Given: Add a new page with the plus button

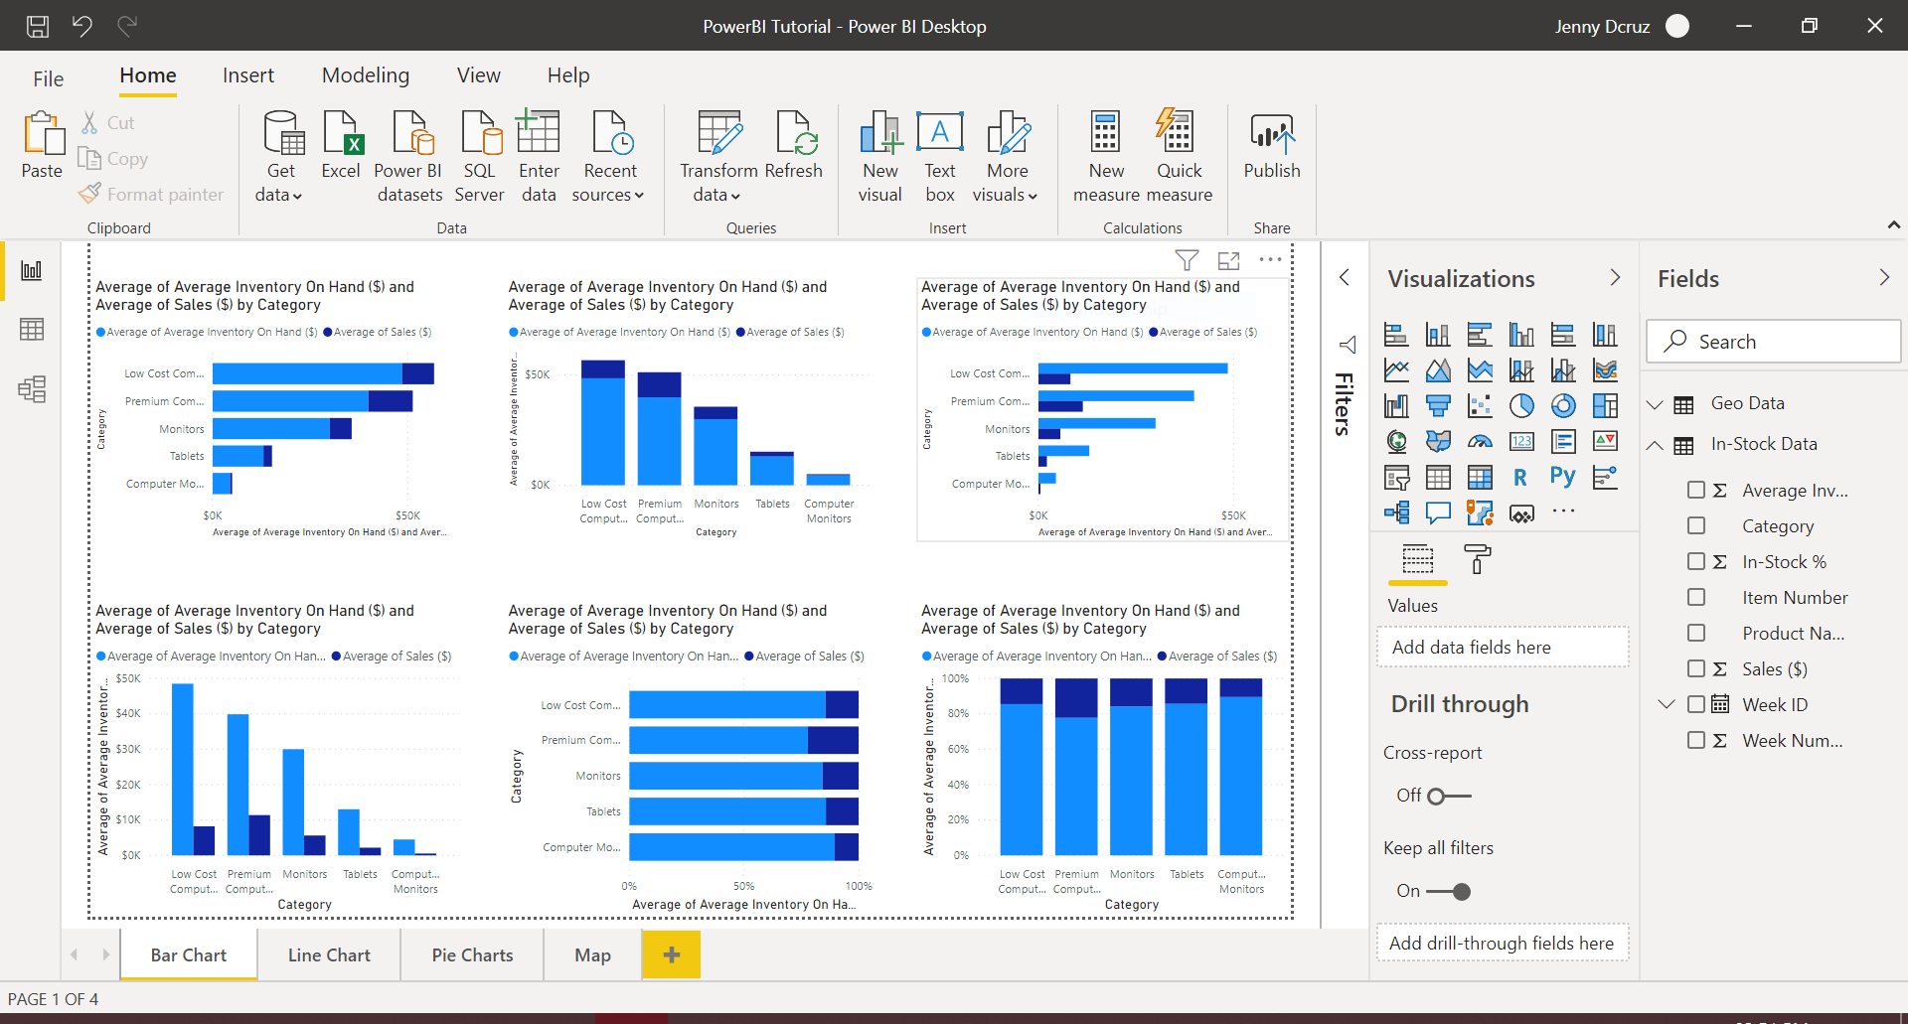Looking at the screenshot, I should tap(672, 955).
